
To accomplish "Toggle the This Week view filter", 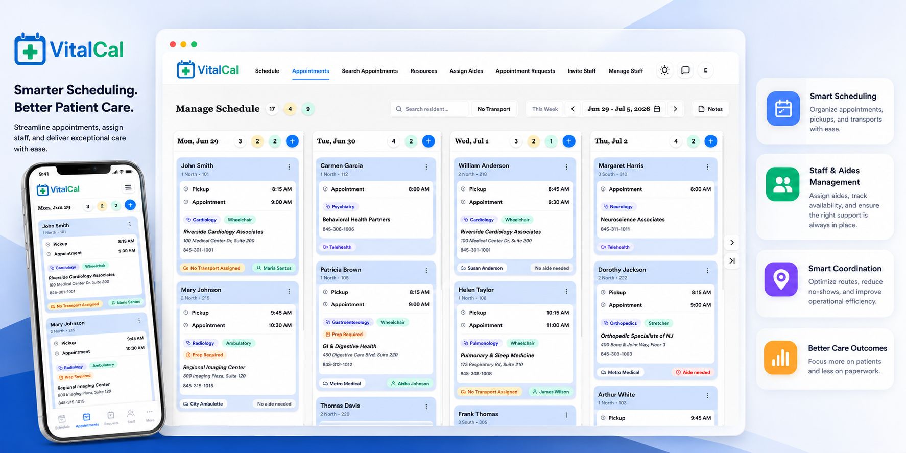I will click(x=544, y=109).
